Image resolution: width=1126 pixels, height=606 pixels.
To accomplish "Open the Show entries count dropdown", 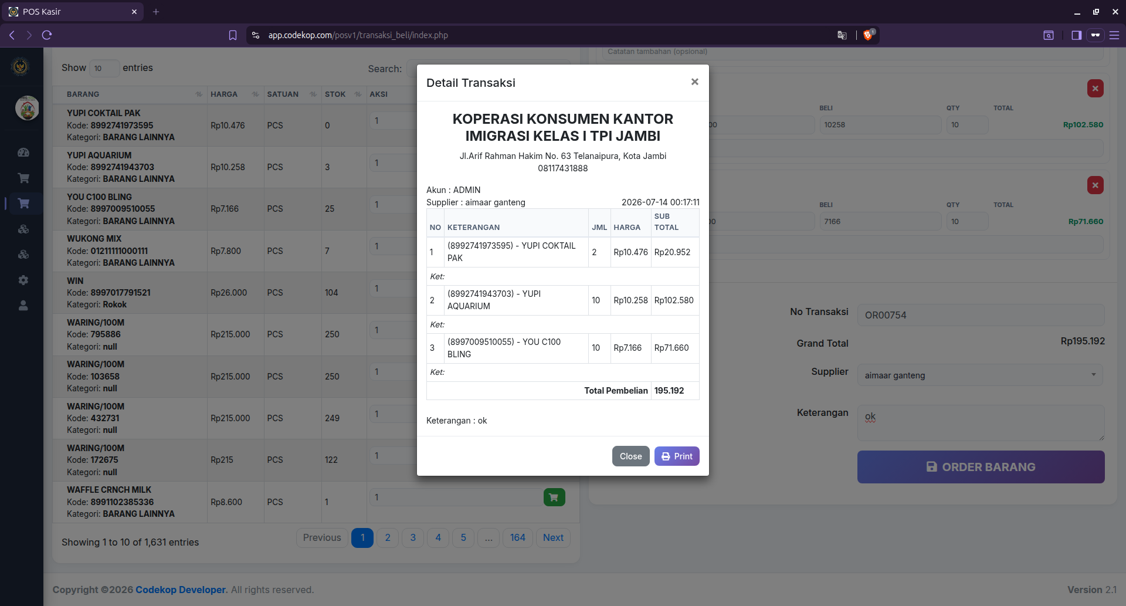I will coord(104,68).
